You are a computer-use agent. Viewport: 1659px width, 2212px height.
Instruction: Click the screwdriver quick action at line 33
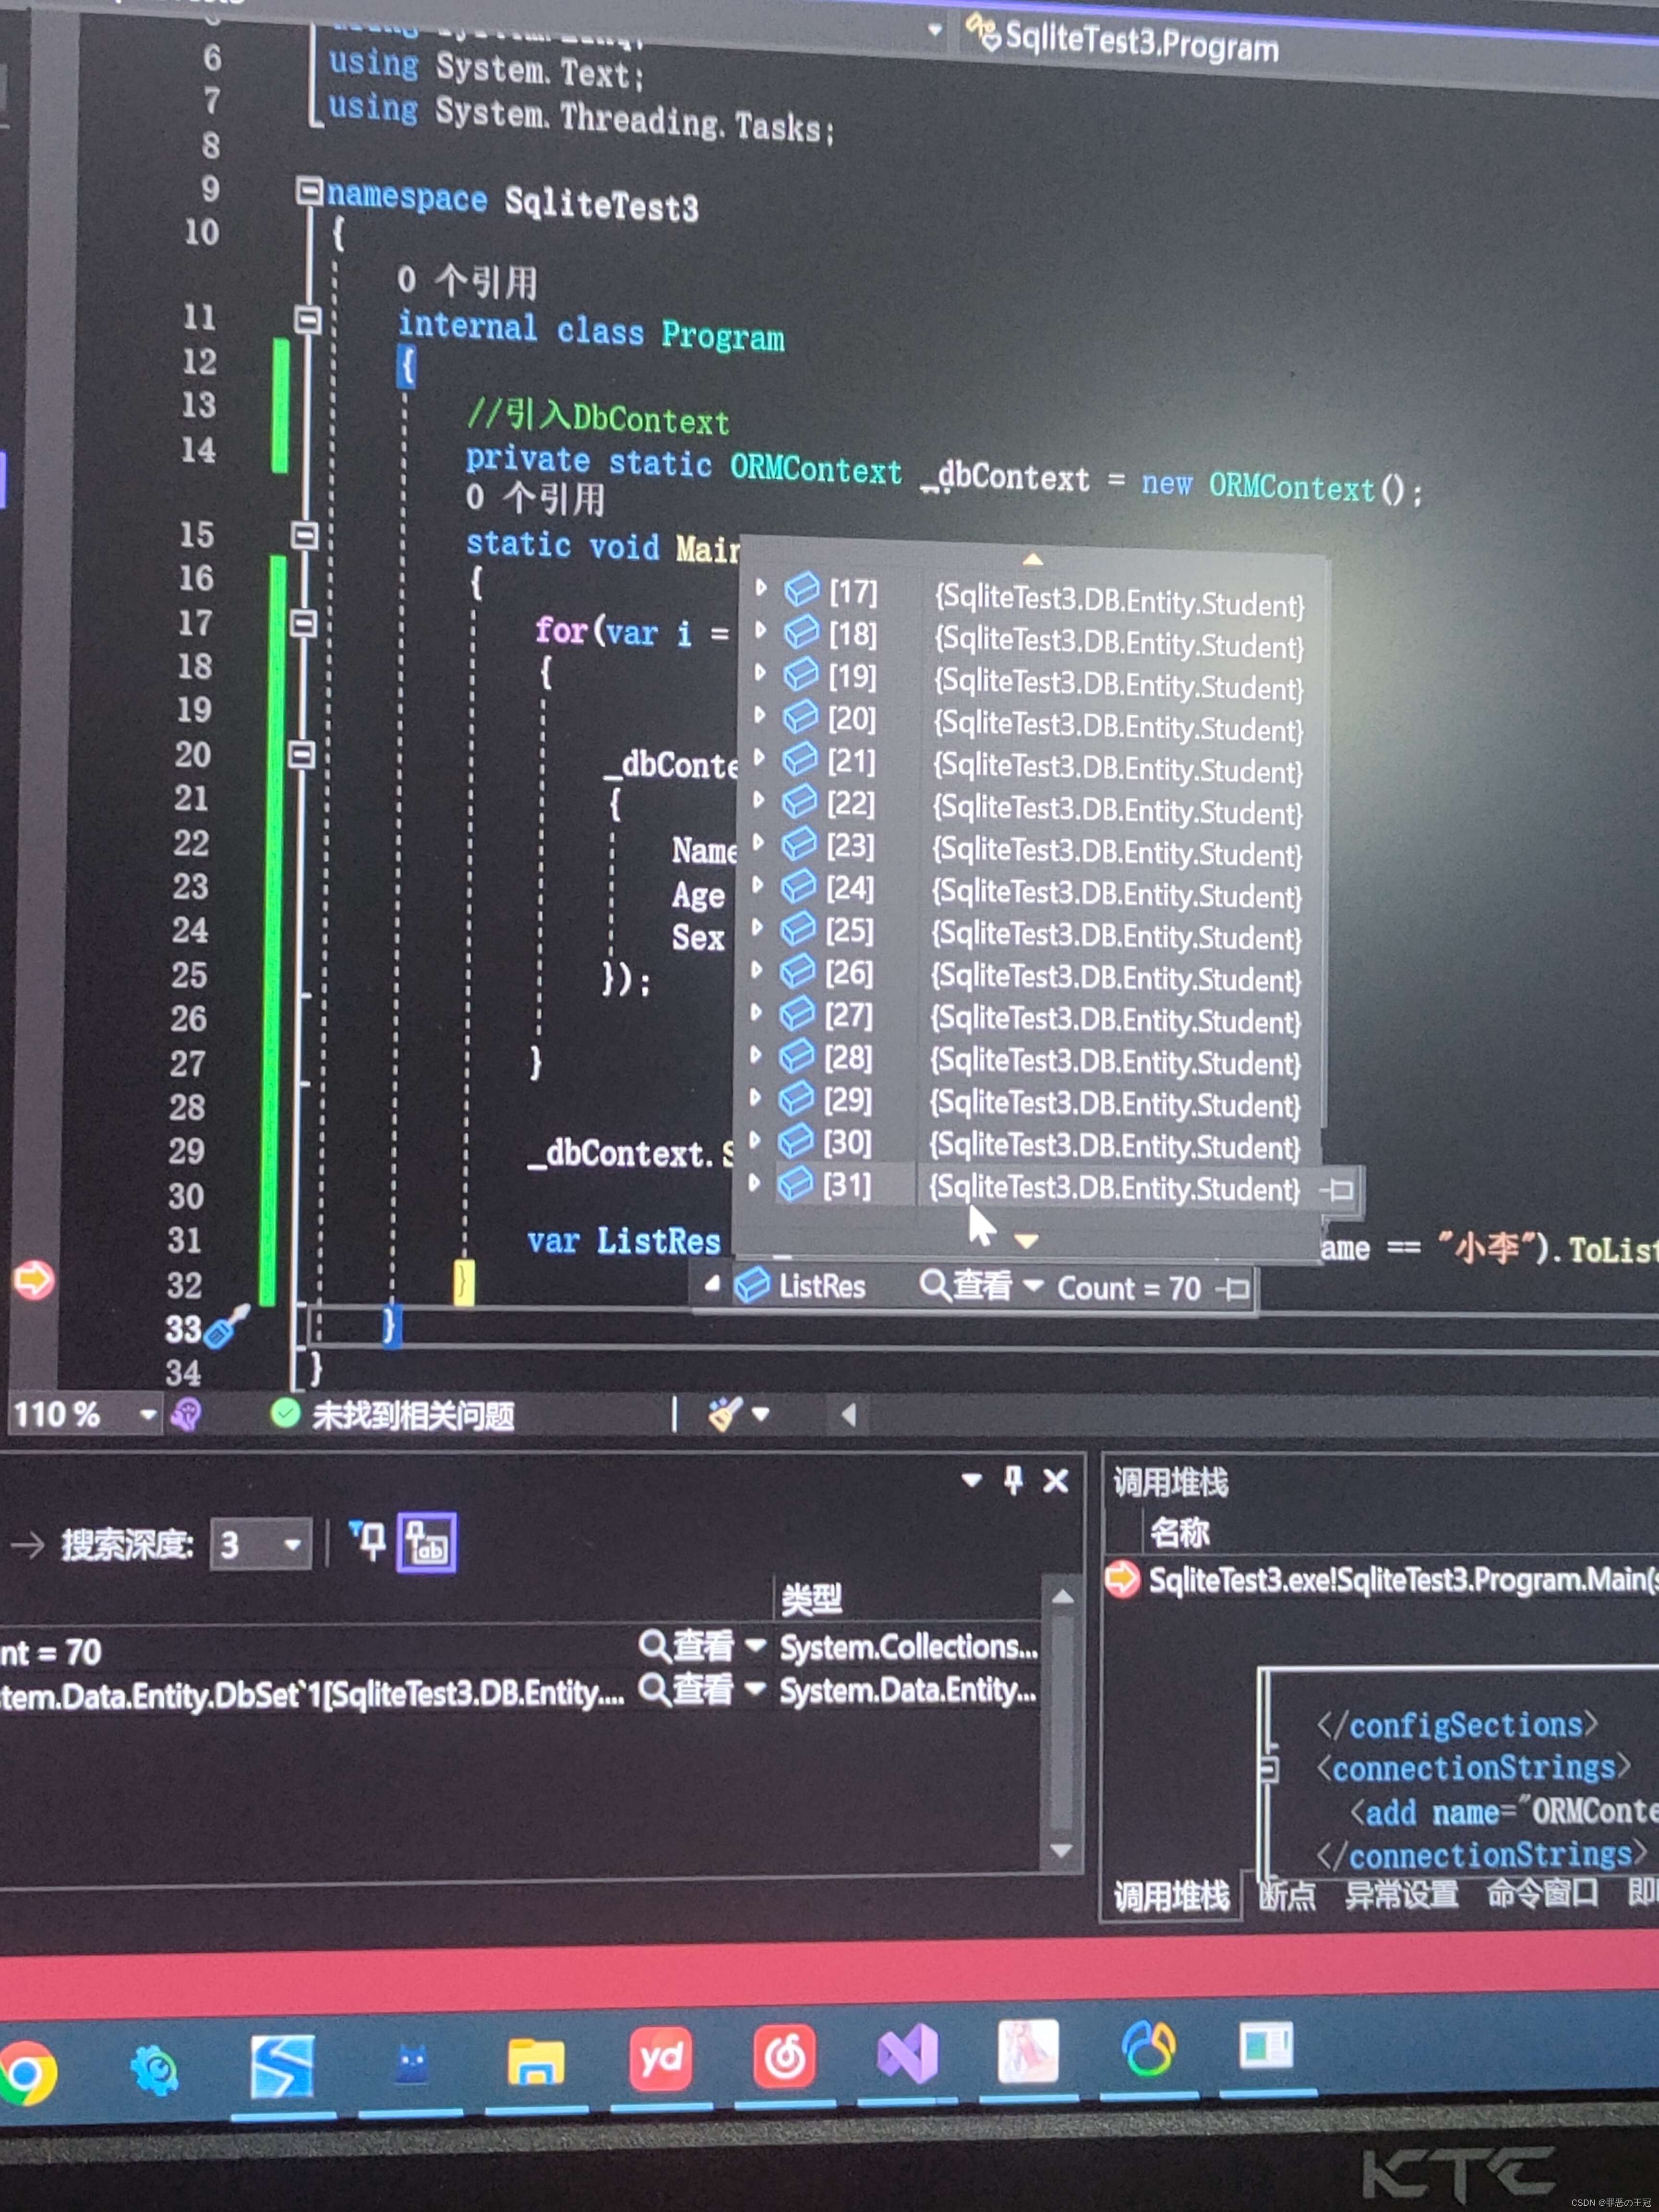(x=227, y=1326)
